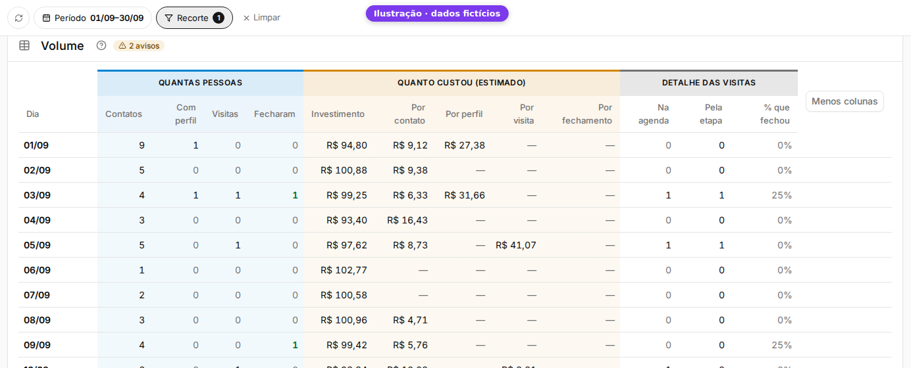Click the R$ 16,43 per contact value
Image resolution: width=911 pixels, height=368 pixels.
tap(407, 220)
